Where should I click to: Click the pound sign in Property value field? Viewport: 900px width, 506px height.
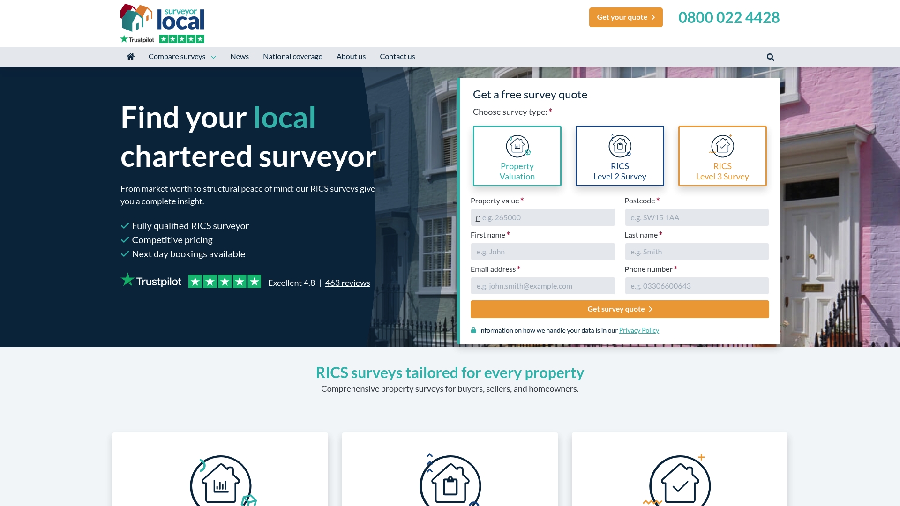pyautogui.click(x=478, y=218)
